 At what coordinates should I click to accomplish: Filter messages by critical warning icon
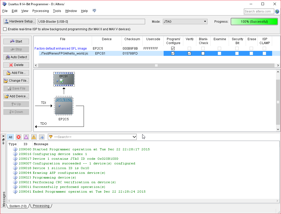[x=26, y=137]
